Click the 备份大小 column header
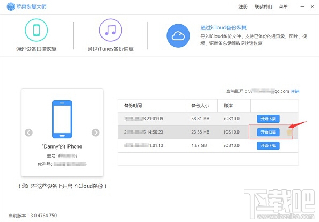This screenshot has height=222, width=319. 200,106
